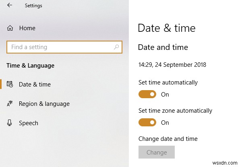Open the Speech settings label
Viewport: 242px width, 167px height.
28,123
